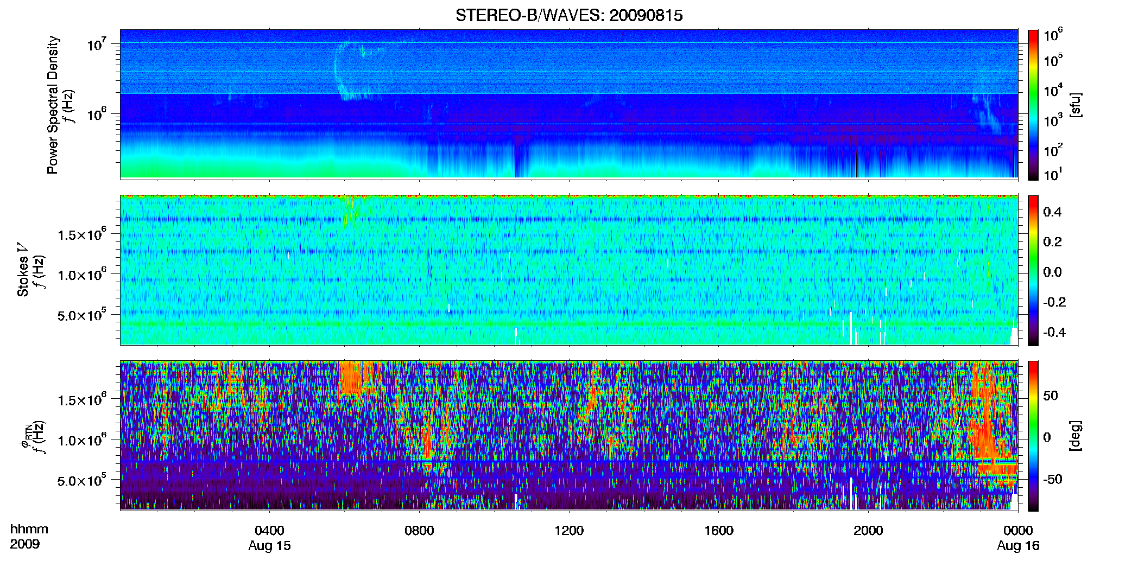
Task: Click the 1600 time tick label
Action: [719, 531]
